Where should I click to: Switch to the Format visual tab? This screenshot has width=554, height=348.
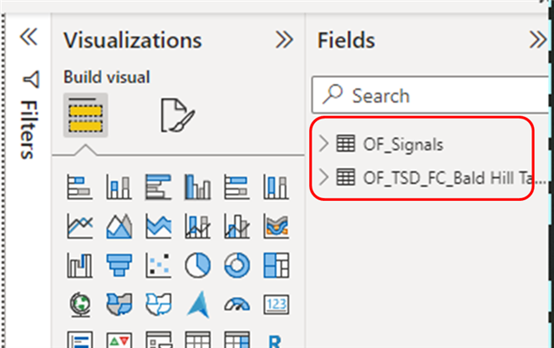coord(177,115)
